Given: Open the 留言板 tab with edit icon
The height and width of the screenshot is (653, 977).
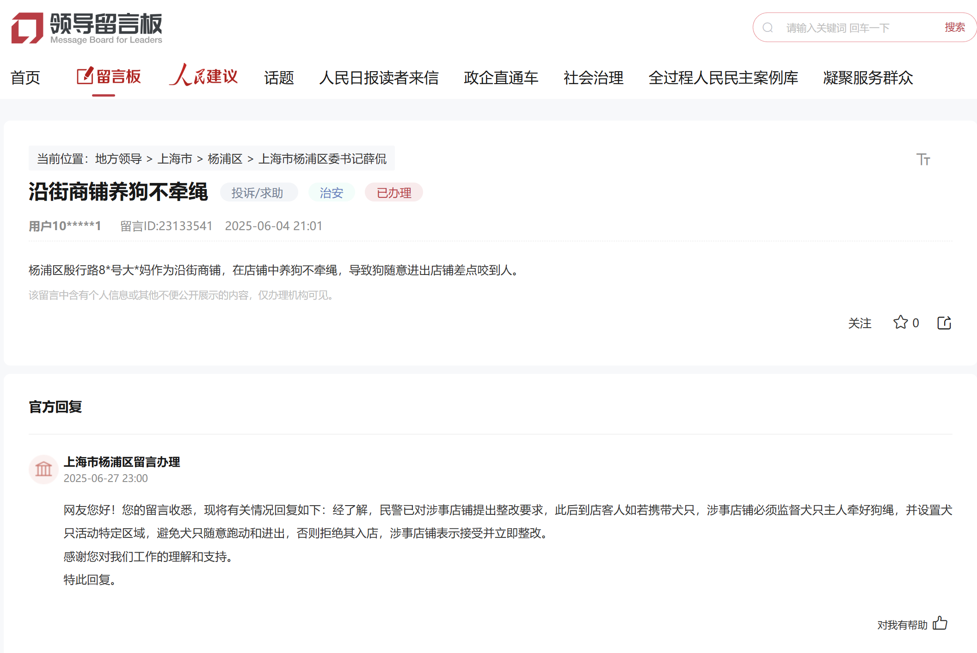Looking at the screenshot, I should tap(109, 77).
